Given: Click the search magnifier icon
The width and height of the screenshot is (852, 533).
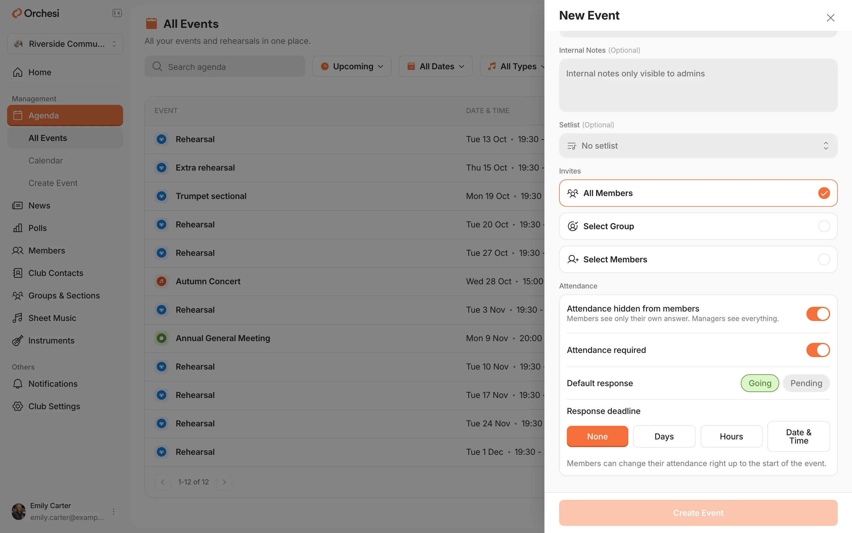Looking at the screenshot, I should click(x=157, y=67).
